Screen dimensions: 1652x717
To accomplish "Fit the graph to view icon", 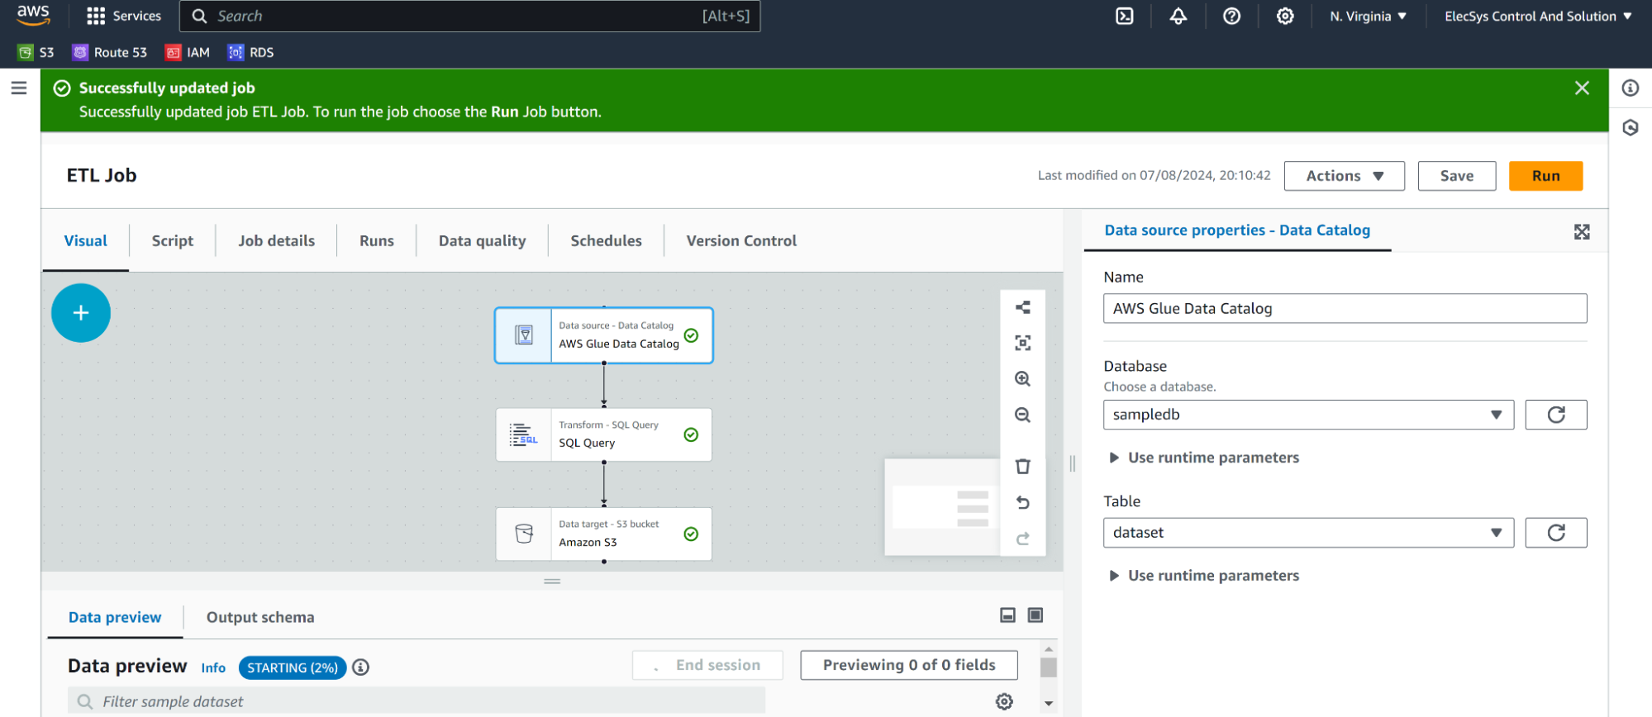I will click(x=1023, y=343).
